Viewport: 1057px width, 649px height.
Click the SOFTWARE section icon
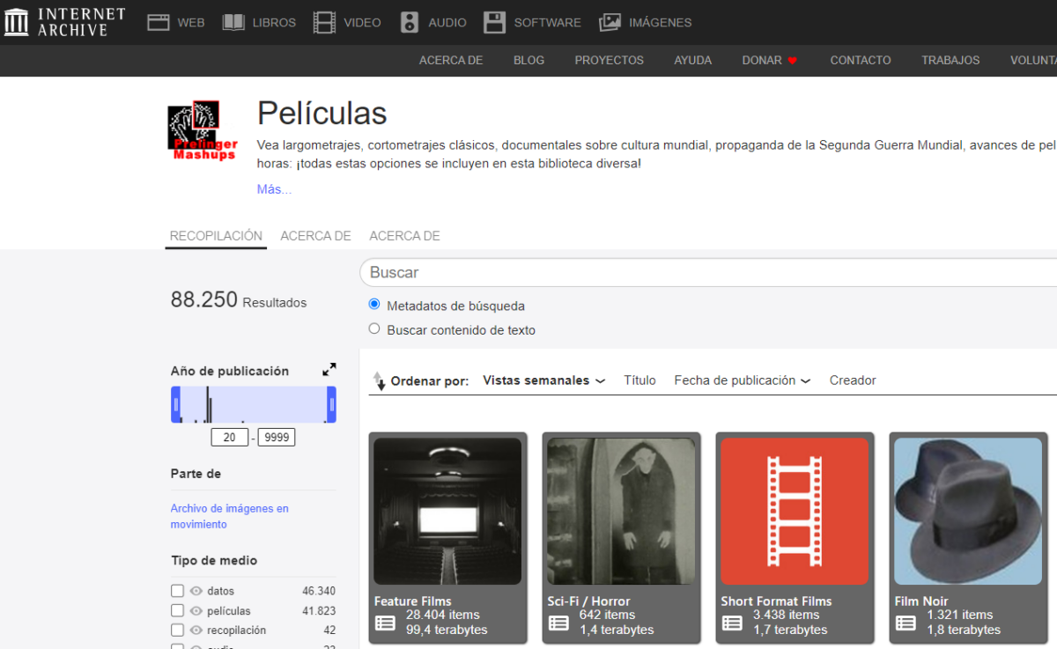click(x=494, y=22)
